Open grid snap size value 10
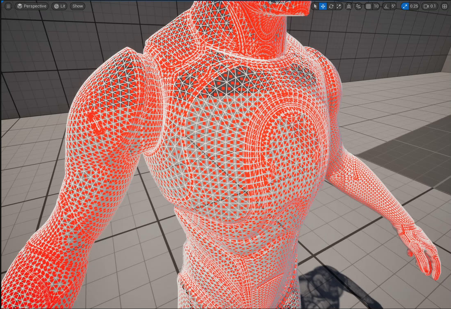The width and height of the screenshot is (451, 309). 376,6
